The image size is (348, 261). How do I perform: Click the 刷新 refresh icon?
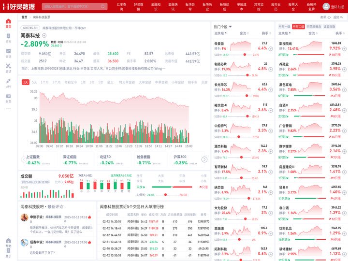pos(329,17)
